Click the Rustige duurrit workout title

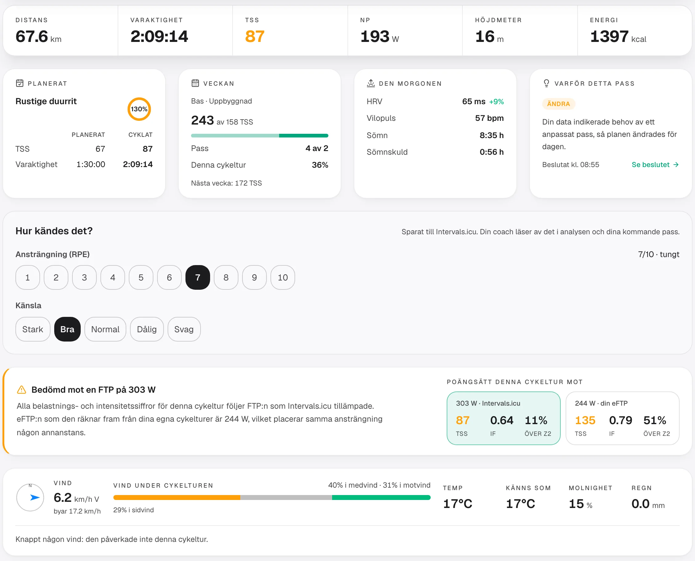pyautogui.click(x=46, y=101)
